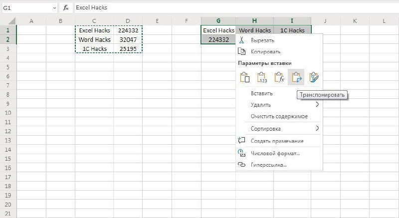Select column J header

[x=326, y=21]
